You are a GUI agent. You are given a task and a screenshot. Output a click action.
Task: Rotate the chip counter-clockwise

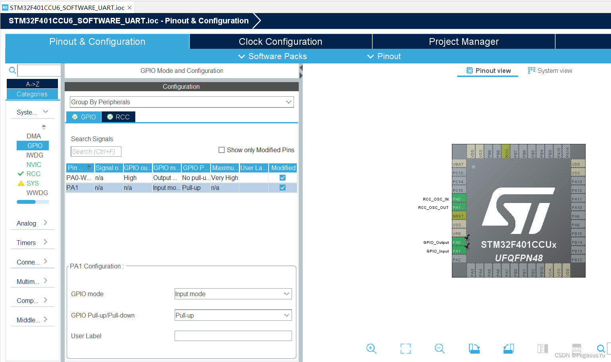coord(509,349)
